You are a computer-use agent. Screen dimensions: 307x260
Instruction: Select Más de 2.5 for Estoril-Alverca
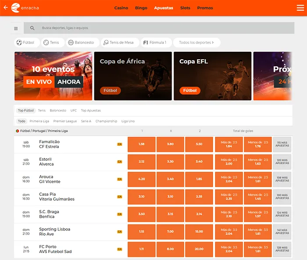pyautogui.click(x=228, y=162)
